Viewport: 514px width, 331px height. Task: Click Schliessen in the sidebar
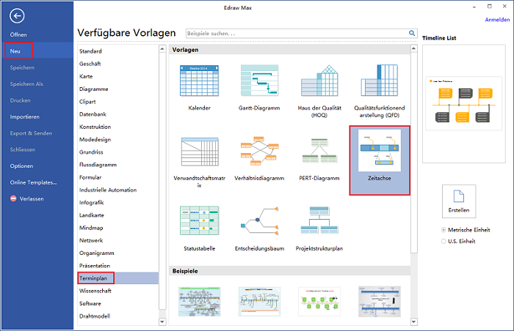pyautogui.click(x=22, y=149)
